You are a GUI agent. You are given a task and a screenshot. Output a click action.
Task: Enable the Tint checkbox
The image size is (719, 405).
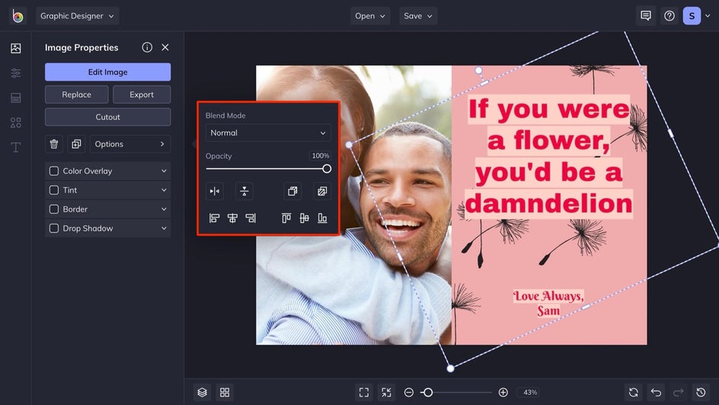[x=54, y=190]
